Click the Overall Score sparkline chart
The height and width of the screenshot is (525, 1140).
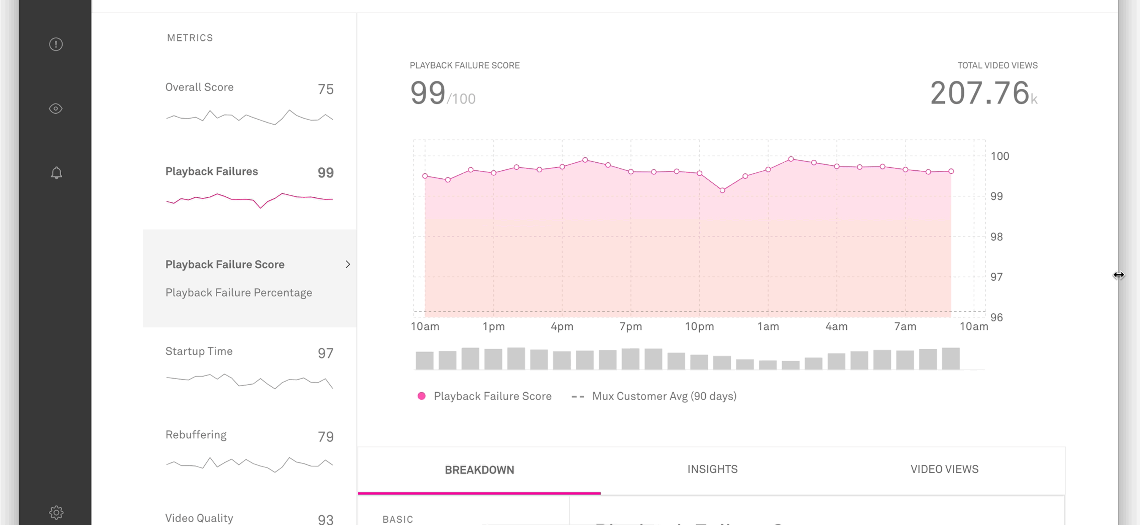coord(249,117)
